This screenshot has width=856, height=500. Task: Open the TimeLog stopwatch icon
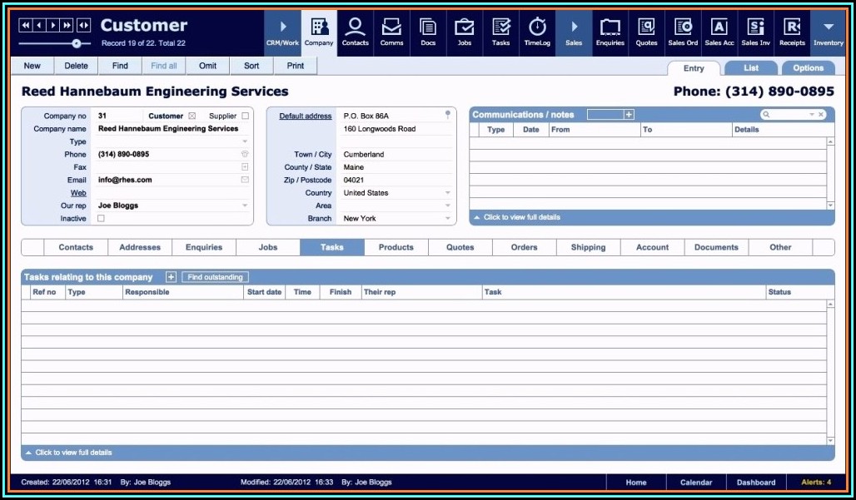pos(537,32)
